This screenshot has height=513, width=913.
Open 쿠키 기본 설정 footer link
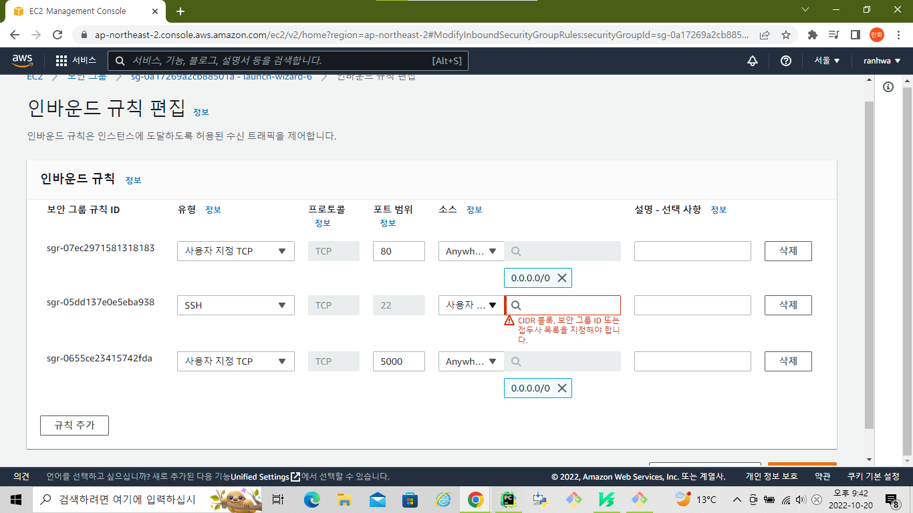(x=874, y=477)
